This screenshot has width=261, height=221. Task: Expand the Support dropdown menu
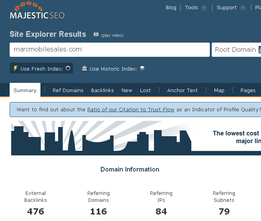pos(243,8)
